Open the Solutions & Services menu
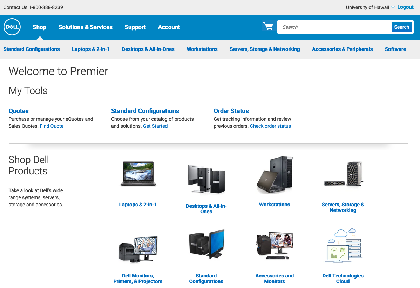The height and width of the screenshot is (288, 420). click(86, 27)
